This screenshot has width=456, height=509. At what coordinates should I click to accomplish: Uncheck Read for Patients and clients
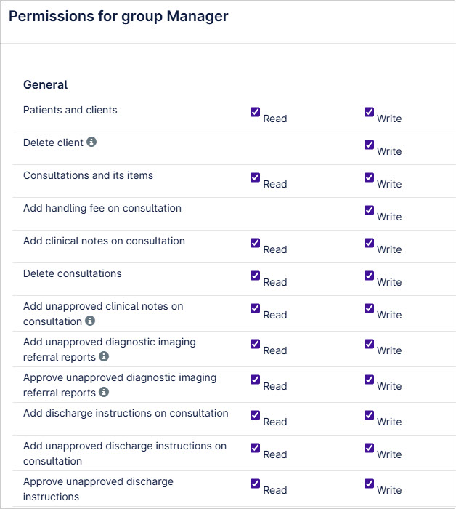pyautogui.click(x=255, y=112)
